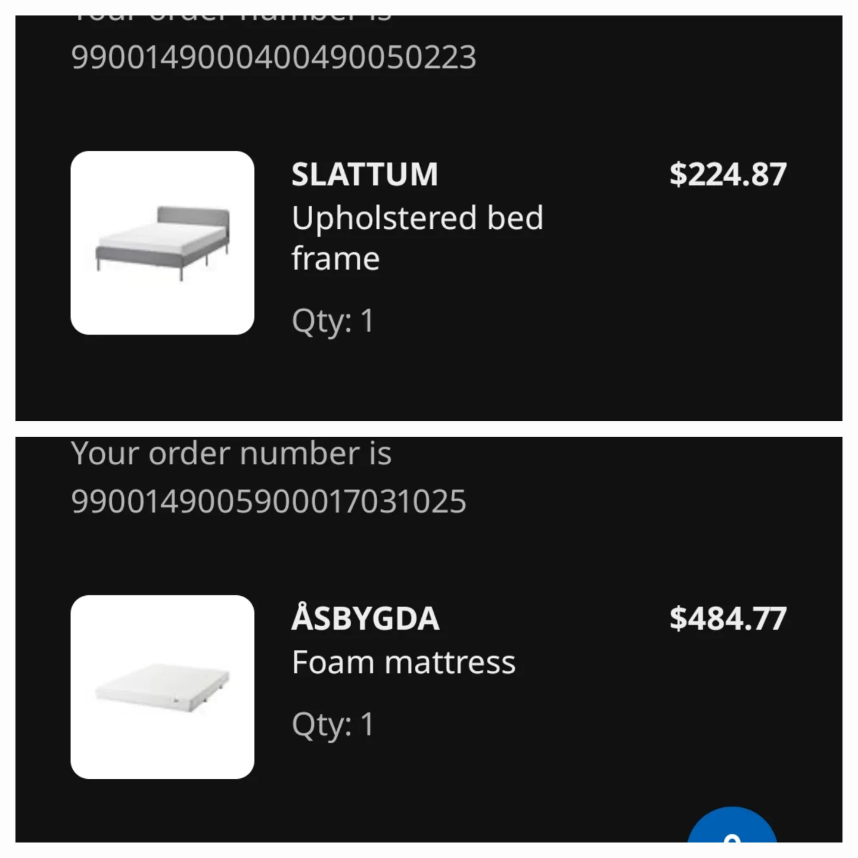Image resolution: width=858 pixels, height=858 pixels.
Task: Select order number 990014900400490050223
Action: (x=274, y=55)
